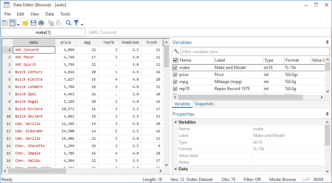Viewport: 332px width, 183px height.
Task: Select the Variables tab
Action: coord(182,104)
